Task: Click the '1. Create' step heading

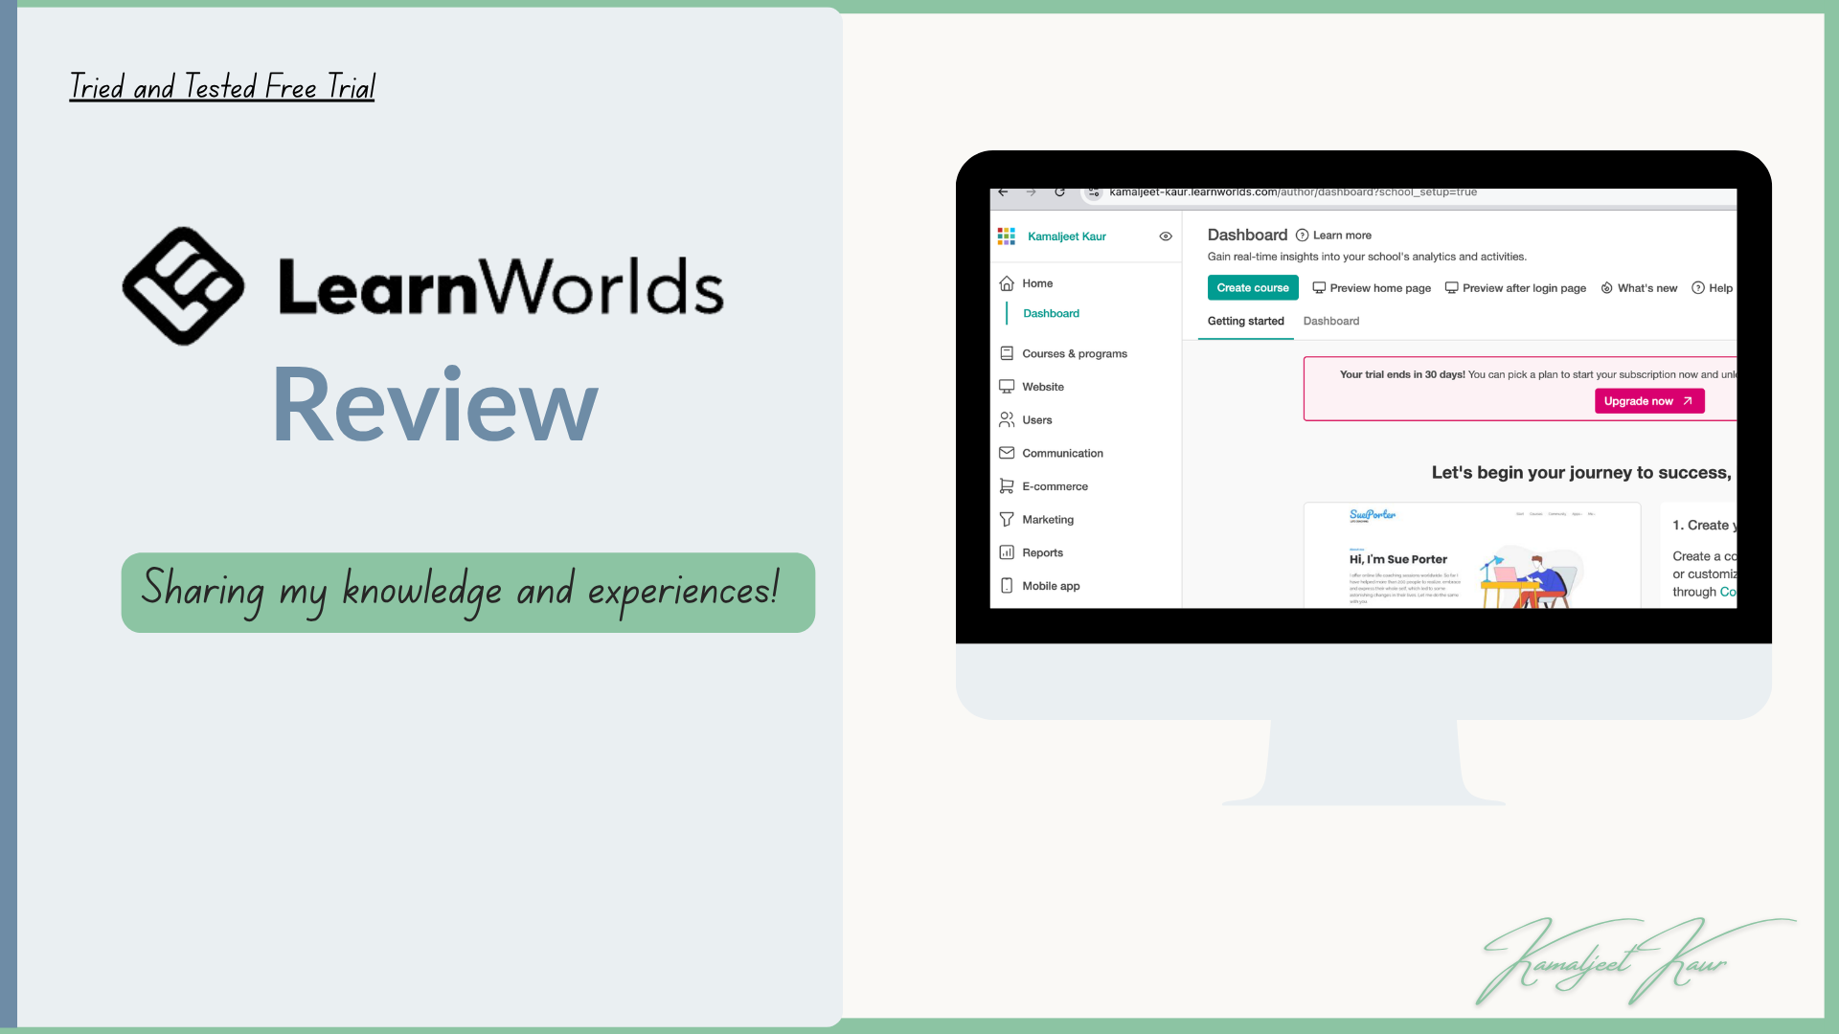Action: 1704,526
